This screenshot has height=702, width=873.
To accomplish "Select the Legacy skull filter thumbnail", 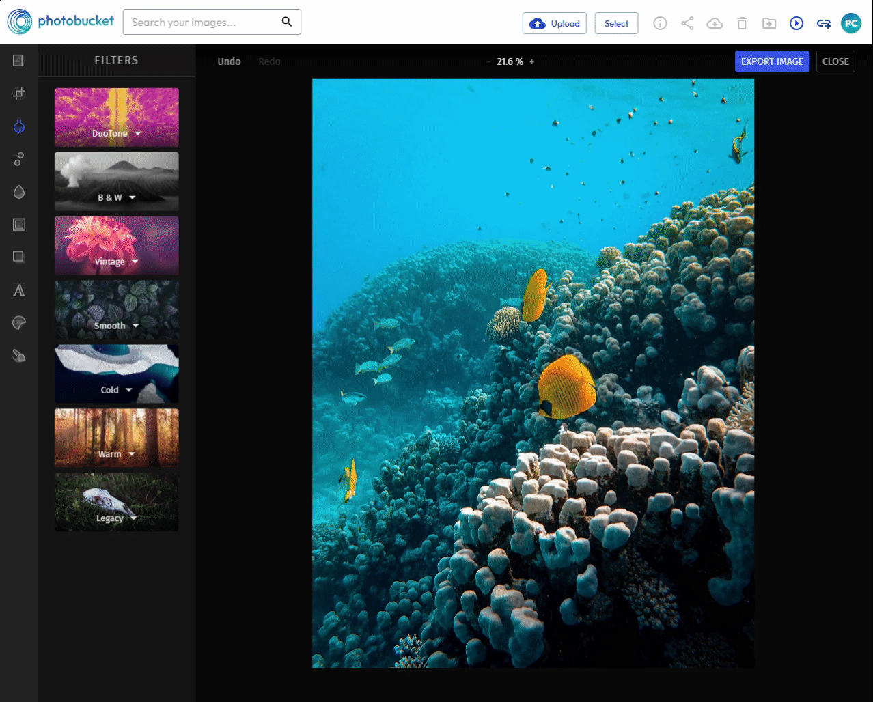I will point(117,502).
